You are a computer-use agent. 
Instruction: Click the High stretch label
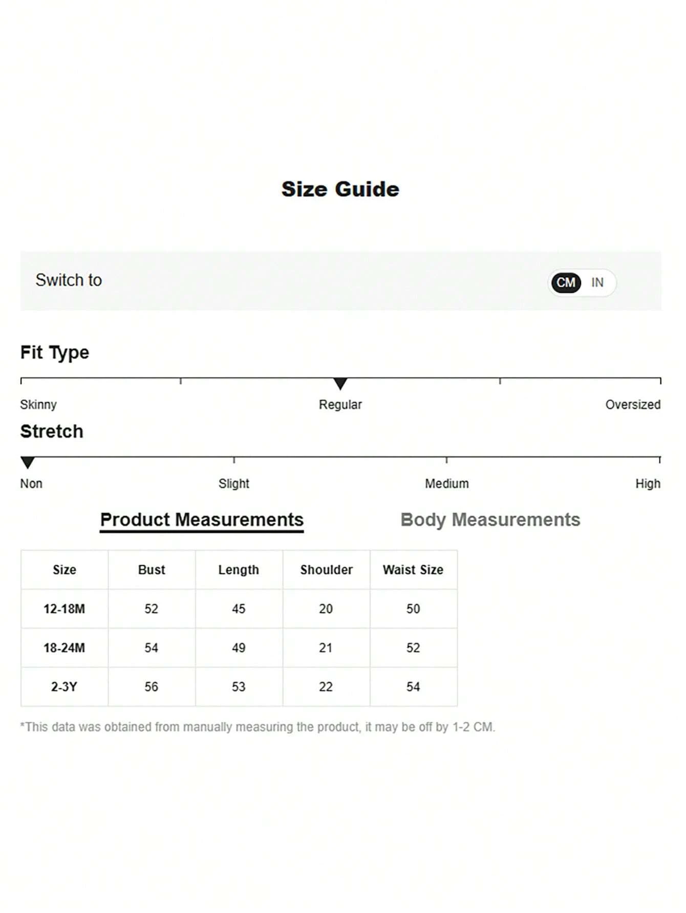pos(648,483)
